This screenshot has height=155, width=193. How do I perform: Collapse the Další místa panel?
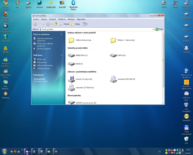point(61,55)
